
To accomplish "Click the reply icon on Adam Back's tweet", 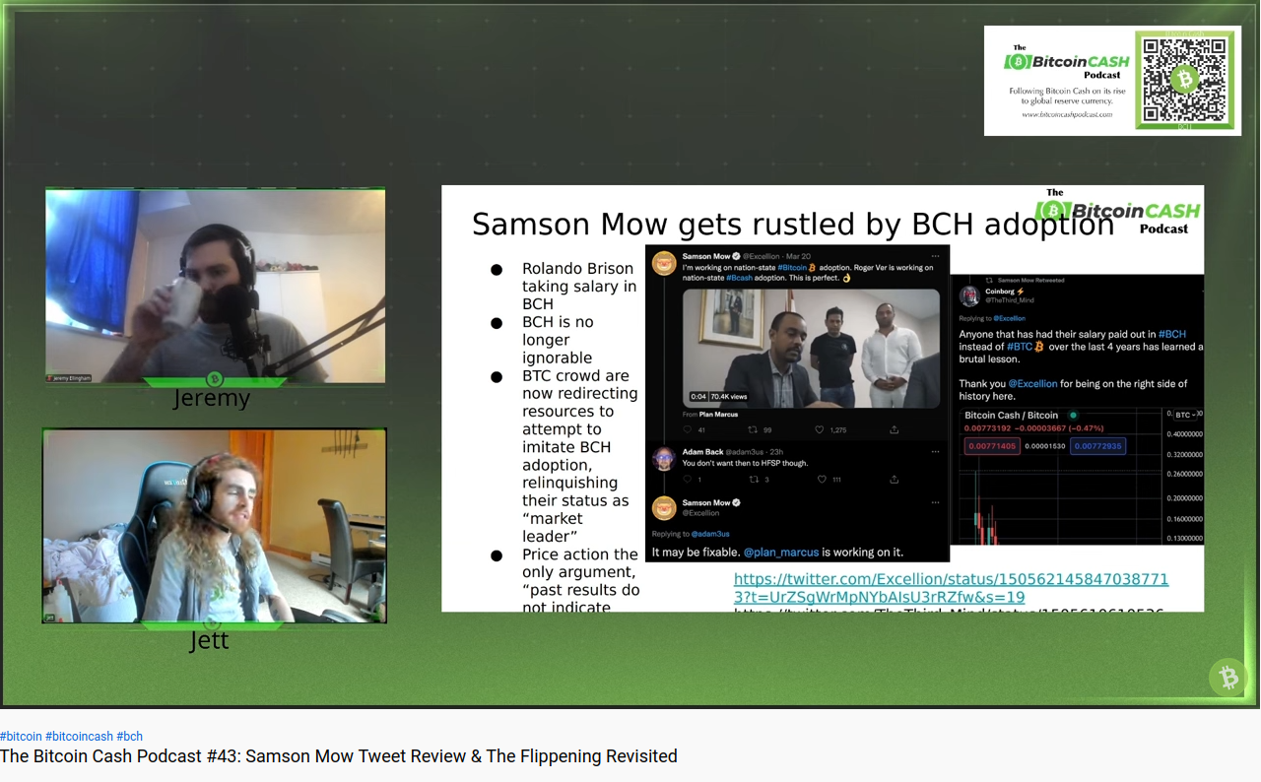I will 688,480.
